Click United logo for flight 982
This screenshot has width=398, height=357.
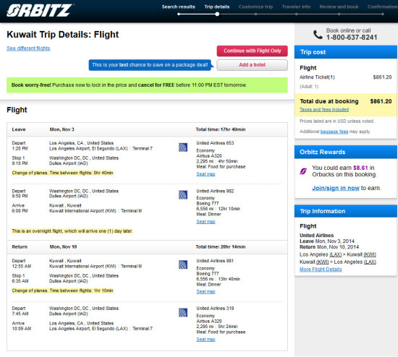coord(183,194)
